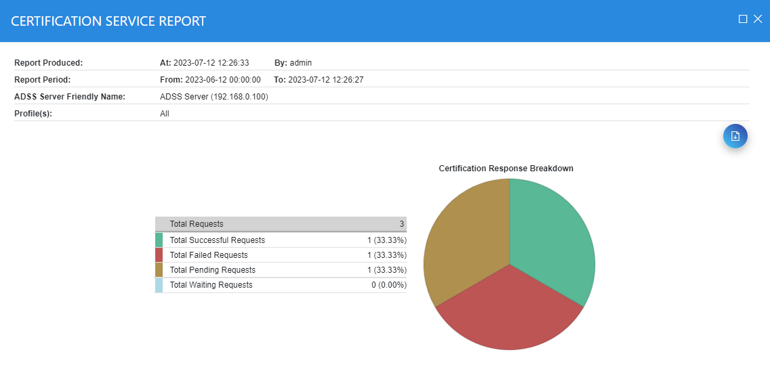Viewport: 770px width, 375px height.
Task: Click the light blue Waiting Requests swatch
Action: [x=159, y=285]
